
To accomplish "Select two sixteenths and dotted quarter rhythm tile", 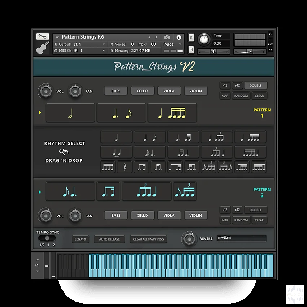I will (183, 152).
